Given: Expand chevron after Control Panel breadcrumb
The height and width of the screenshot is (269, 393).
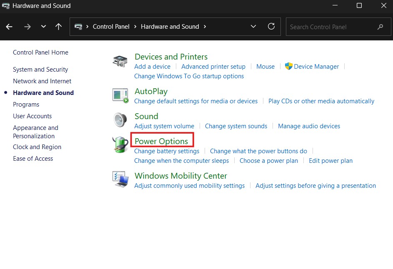Looking at the screenshot, I should pos(135,27).
